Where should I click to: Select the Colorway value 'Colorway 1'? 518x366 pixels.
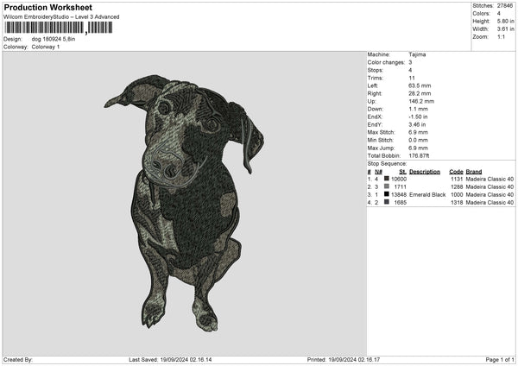point(46,47)
